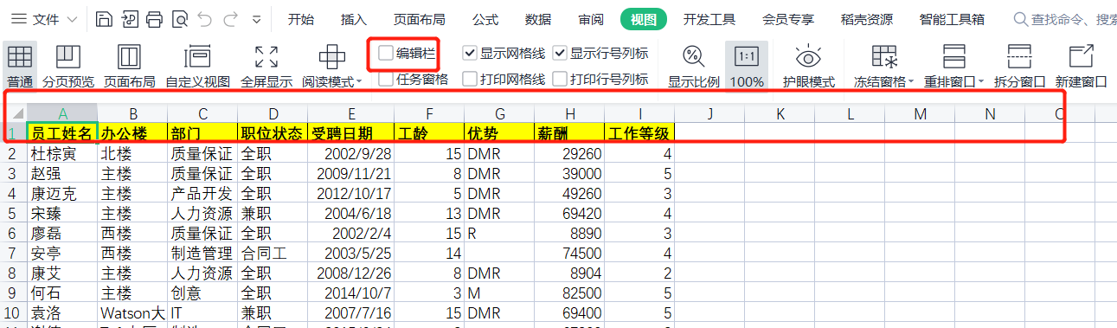1117x328 pixels.
Task: Select header cell 工作等级
Action: tap(639, 132)
